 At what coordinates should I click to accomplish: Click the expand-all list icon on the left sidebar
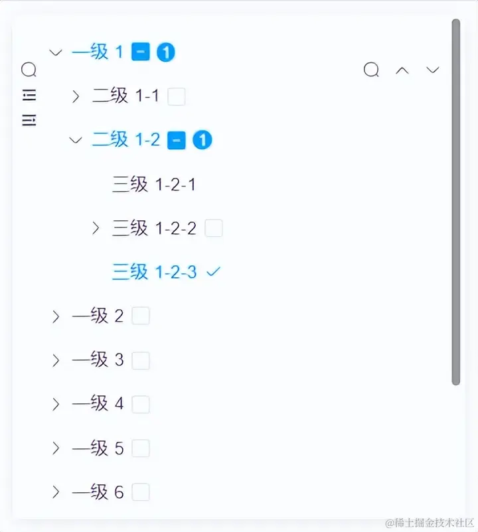(29, 95)
